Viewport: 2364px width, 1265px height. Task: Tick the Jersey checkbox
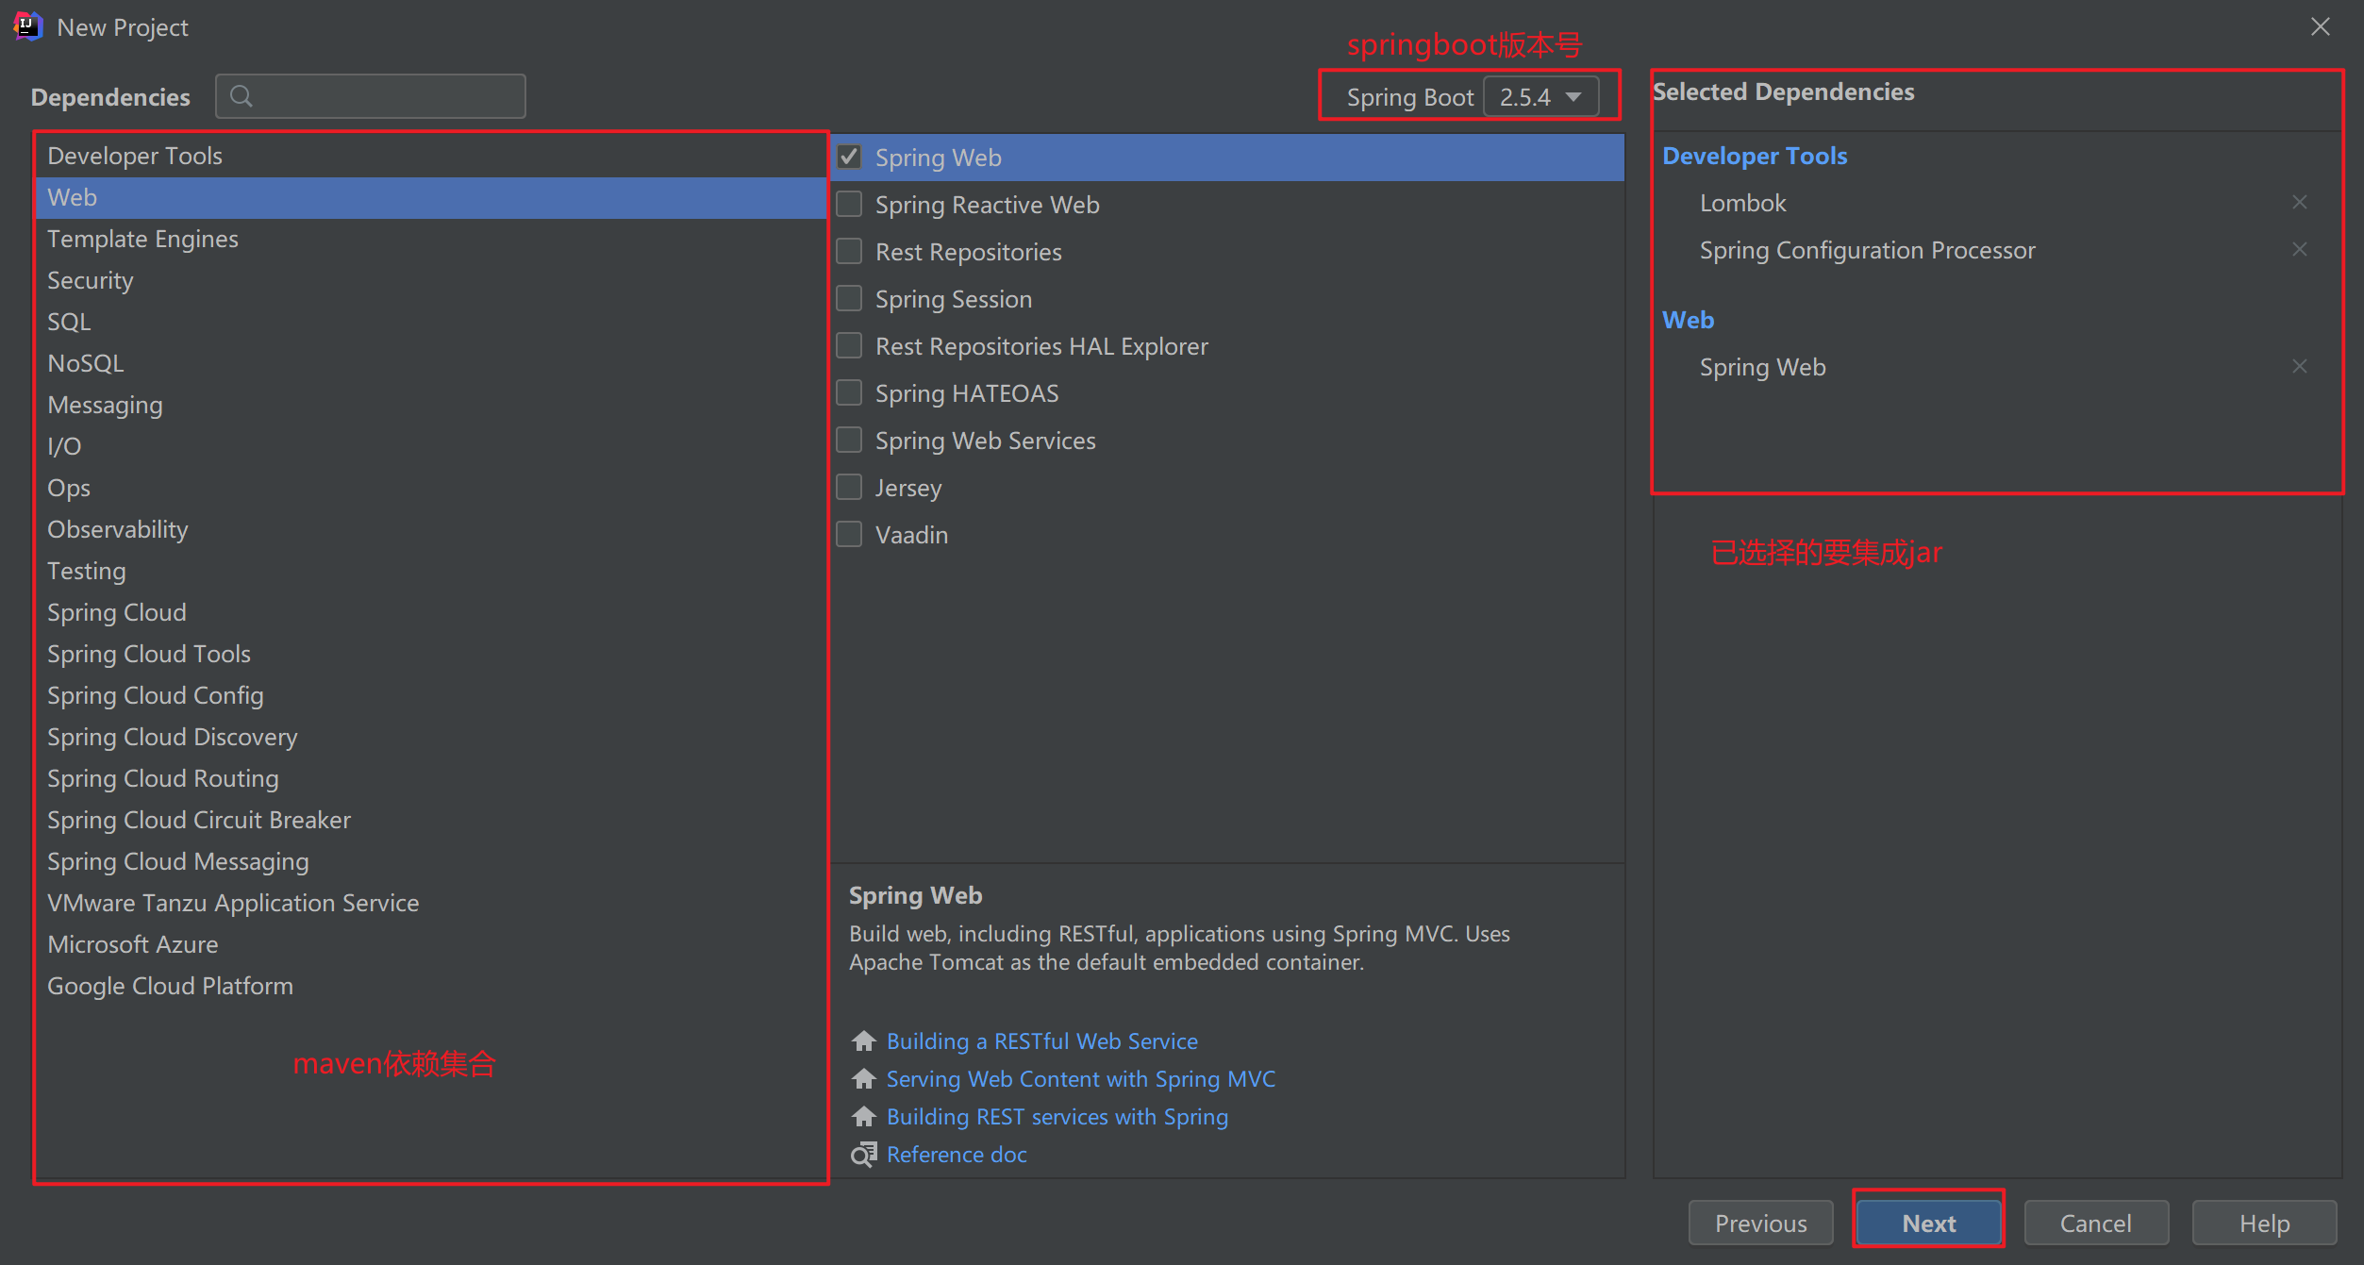click(x=849, y=487)
